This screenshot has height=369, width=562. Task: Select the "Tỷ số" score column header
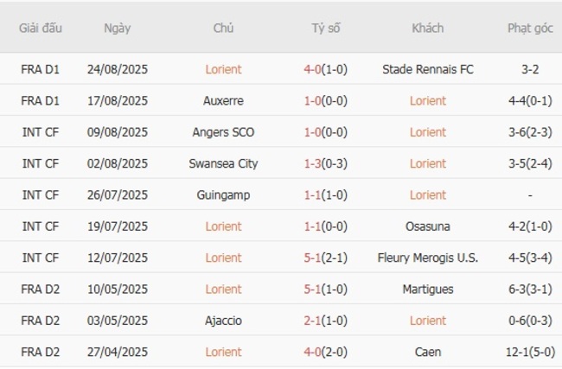[326, 29]
